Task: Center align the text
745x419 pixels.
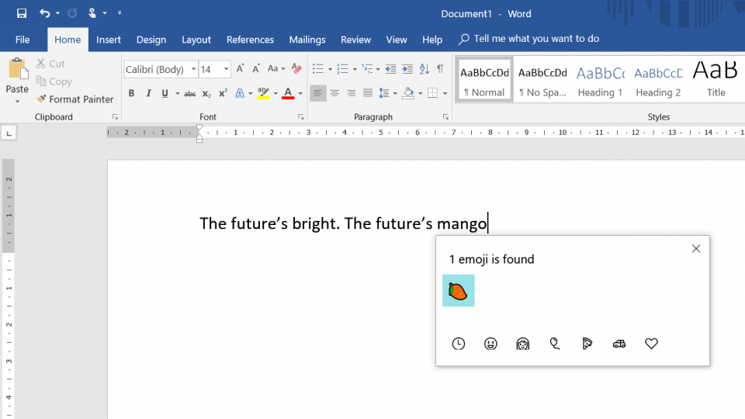Action: pos(334,93)
